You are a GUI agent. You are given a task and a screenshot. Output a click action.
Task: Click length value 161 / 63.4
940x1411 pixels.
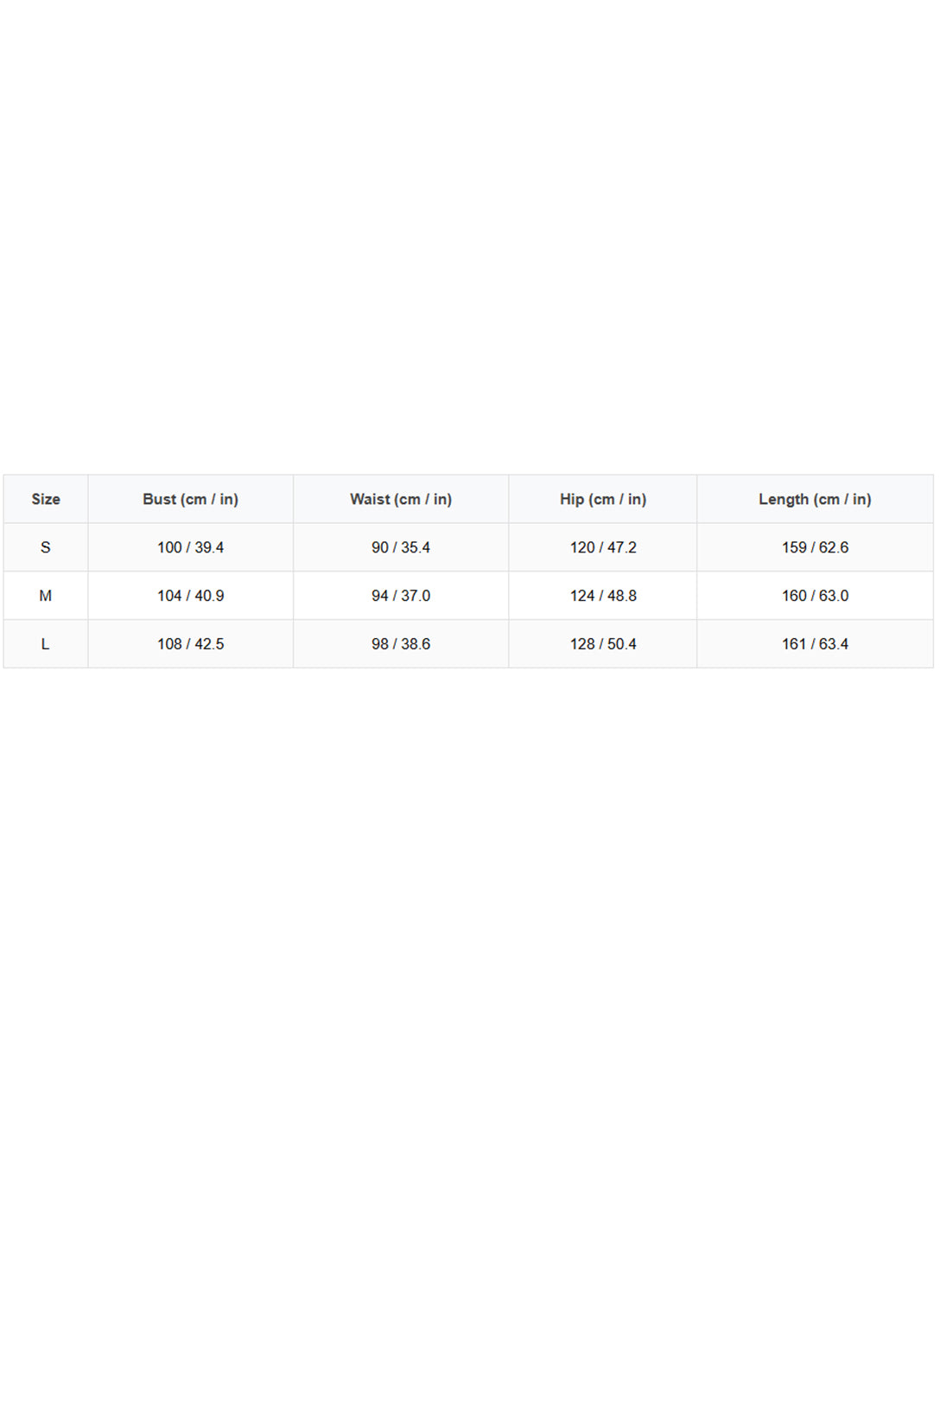coord(815,644)
